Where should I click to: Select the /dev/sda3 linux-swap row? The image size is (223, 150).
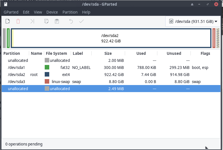[x=85, y=82]
